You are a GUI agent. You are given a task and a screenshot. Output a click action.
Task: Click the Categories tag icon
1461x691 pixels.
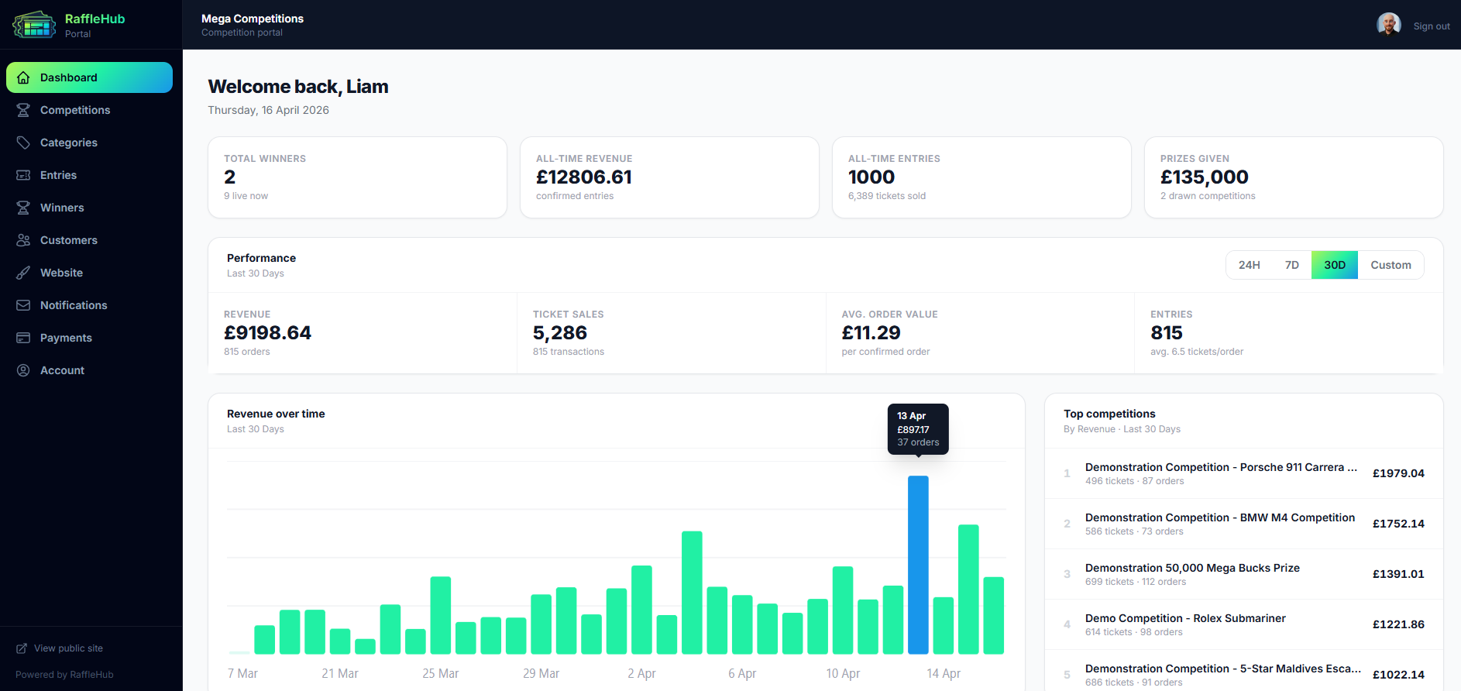coord(23,143)
